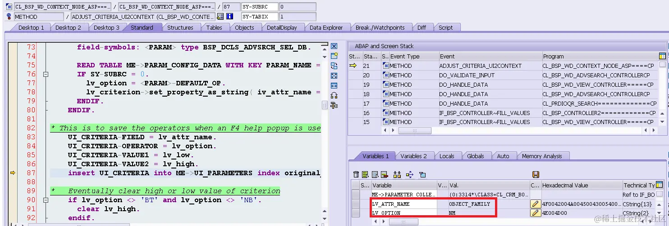Click the layout icon in the stack table header
The height and width of the screenshot is (226, 669).
(x=662, y=56)
